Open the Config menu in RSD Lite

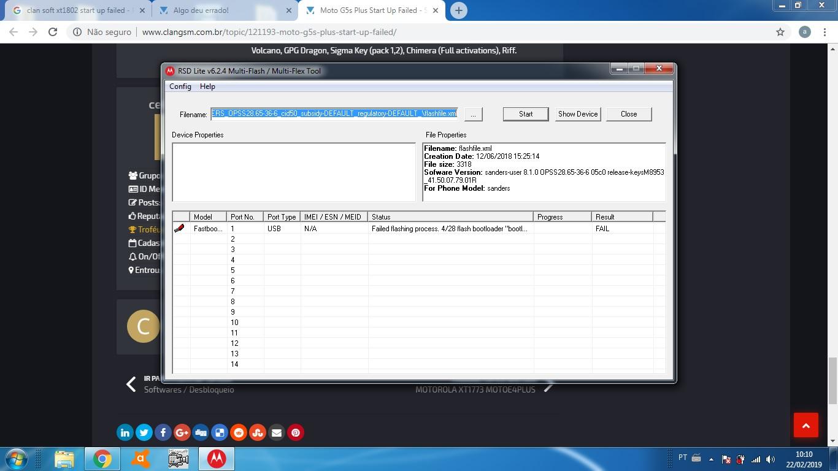coord(180,86)
